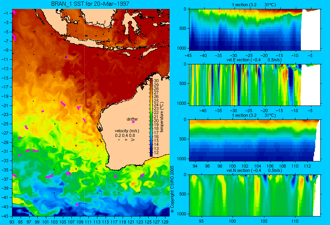Viewport: 330px width, 225px height.
Task: Click 112 on the longitude temperature section axis
Action: pyautogui.click(x=307, y=166)
